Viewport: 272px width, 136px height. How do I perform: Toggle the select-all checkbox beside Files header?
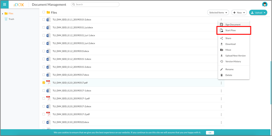pos(44,12)
